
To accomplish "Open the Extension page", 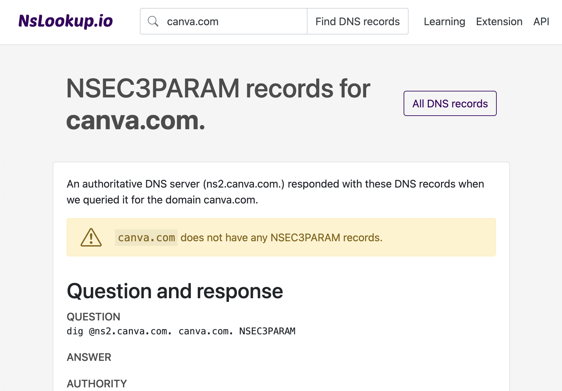I will click(x=499, y=21).
